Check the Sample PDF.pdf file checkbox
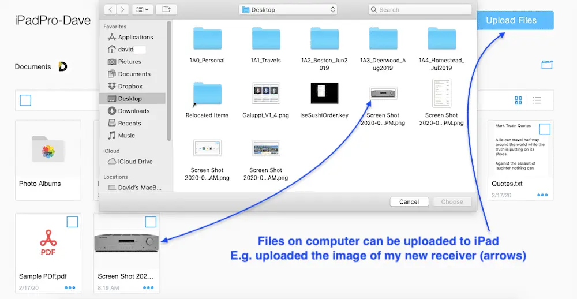Screen dimensions: 577x299 (x=72, y=222)
